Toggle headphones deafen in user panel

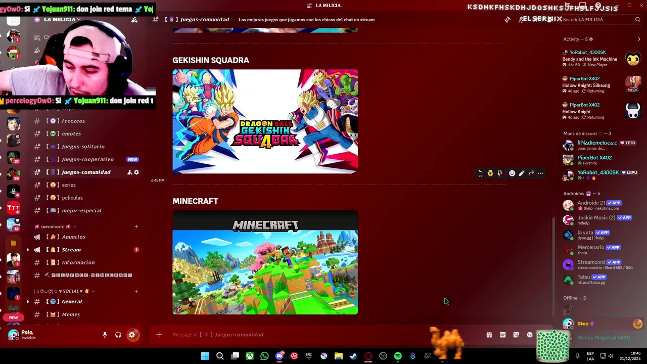118,335
